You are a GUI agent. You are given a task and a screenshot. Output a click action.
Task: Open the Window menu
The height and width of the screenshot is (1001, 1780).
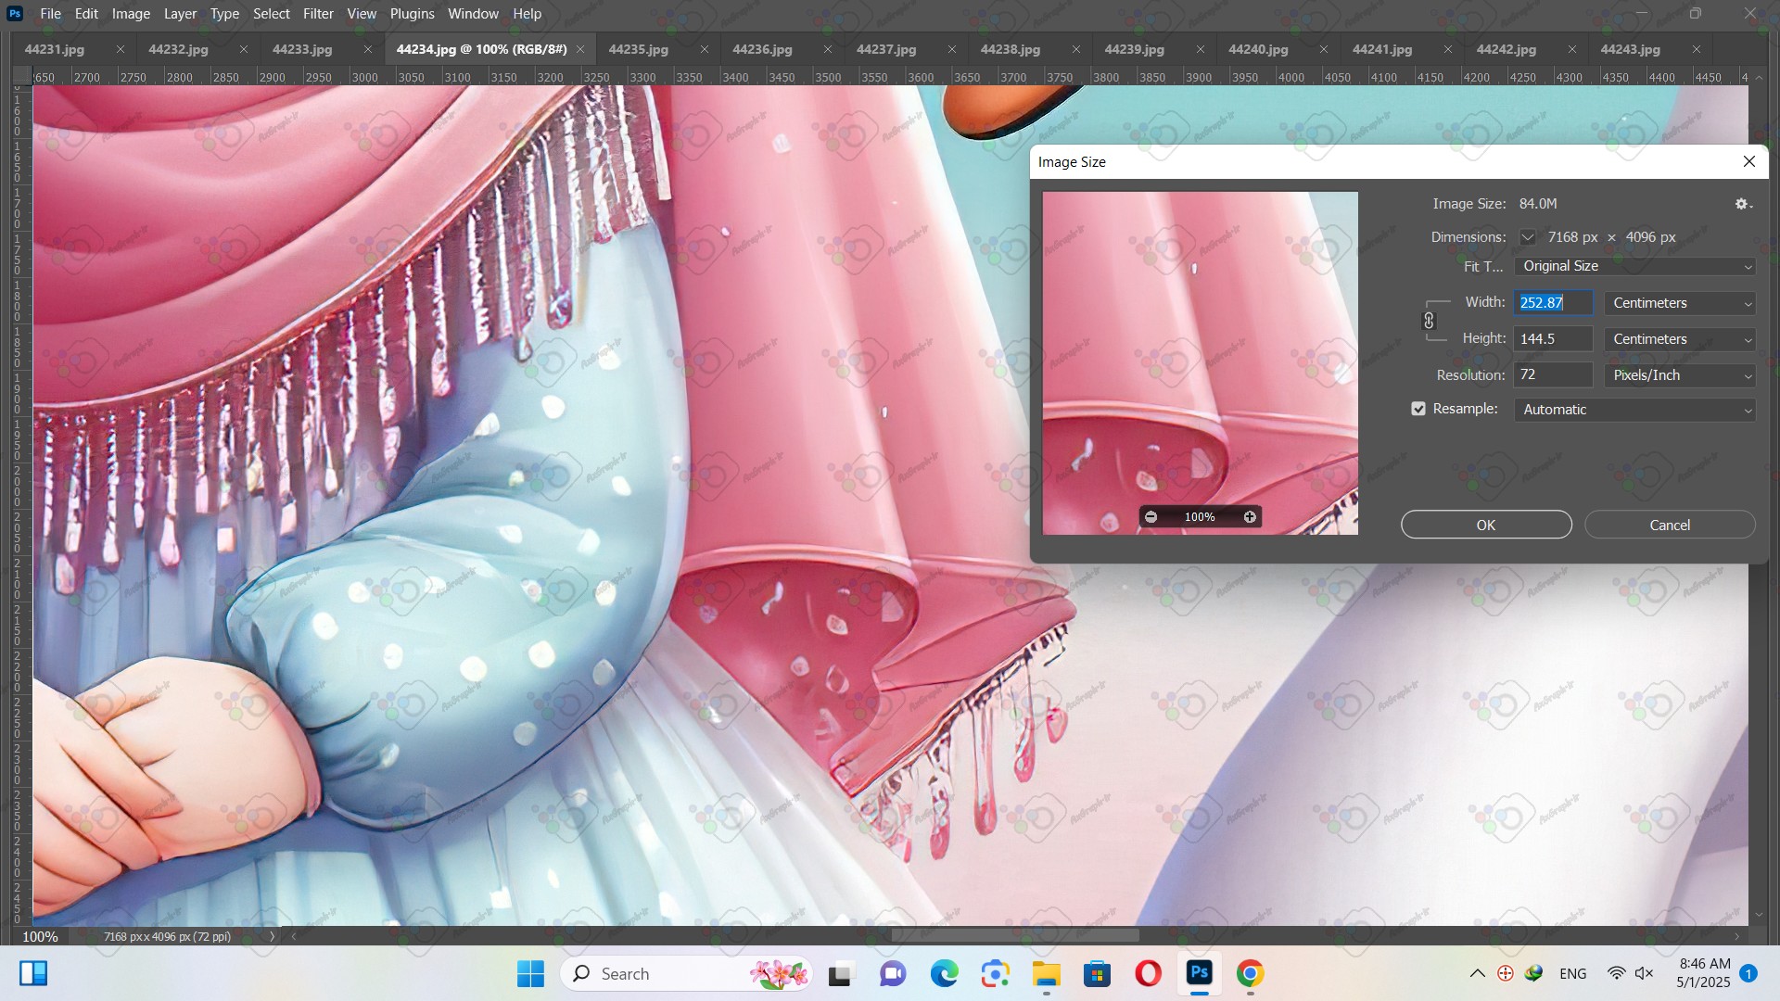[473, 14]
